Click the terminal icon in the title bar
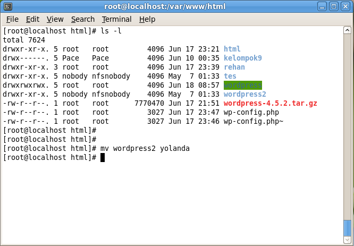The image size is (354, 246). pyautogui.click(x=8, y=6)
